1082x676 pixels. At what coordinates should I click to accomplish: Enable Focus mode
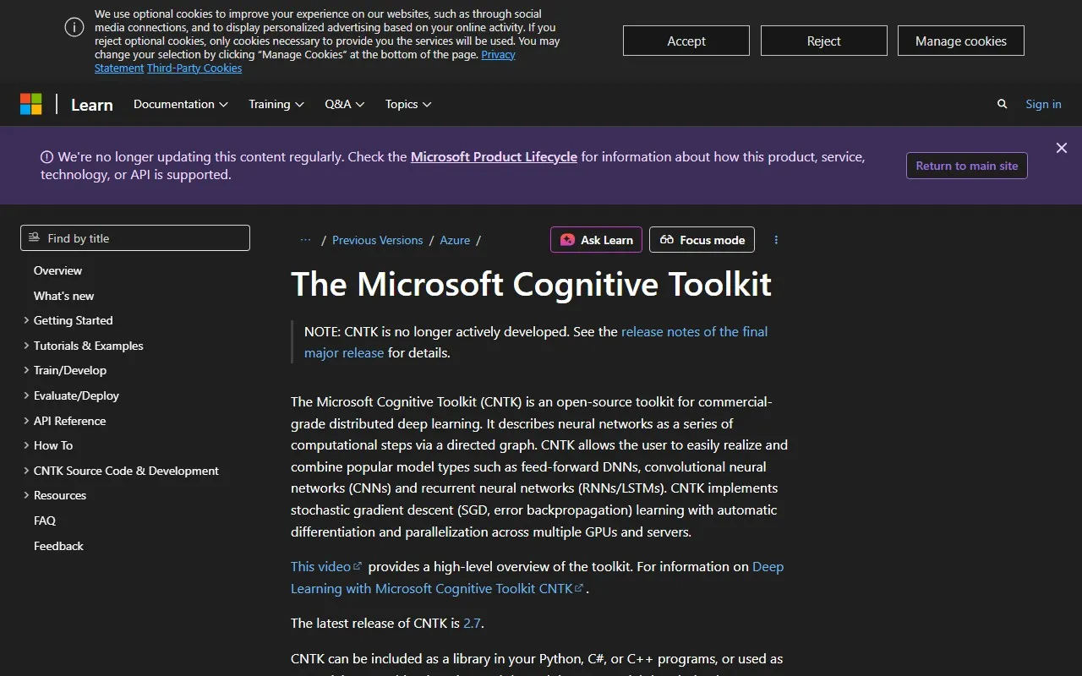702,240
